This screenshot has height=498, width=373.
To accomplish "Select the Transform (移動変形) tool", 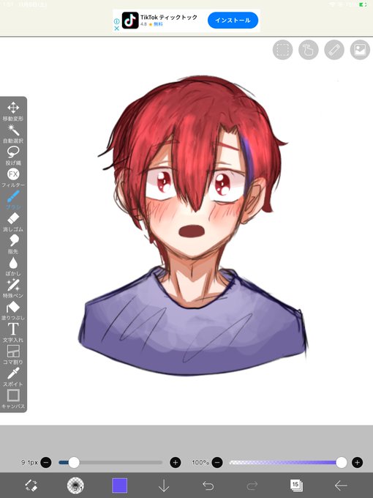I will tap(13, 111).
